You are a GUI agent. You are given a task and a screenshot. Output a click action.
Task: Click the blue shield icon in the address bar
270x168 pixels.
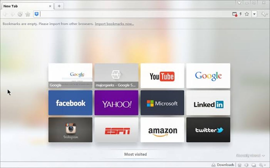tap(36, 14)
